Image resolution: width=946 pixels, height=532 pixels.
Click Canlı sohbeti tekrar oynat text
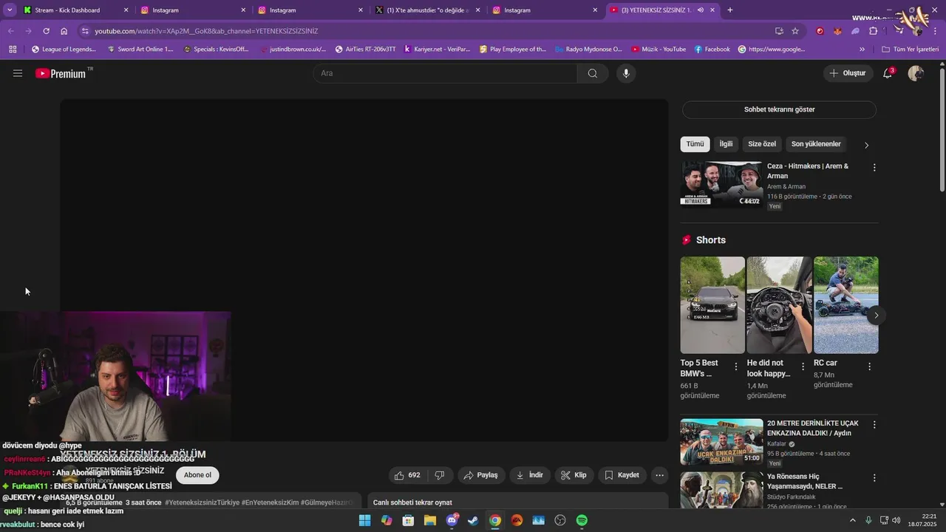click(x=412, y=502)
